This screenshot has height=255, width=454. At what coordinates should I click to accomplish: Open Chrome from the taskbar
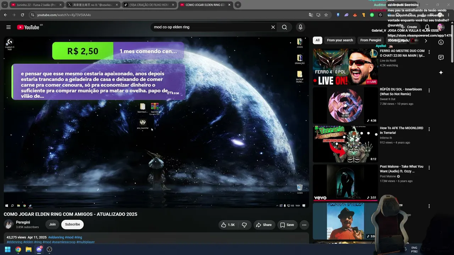tap(18, 249)
